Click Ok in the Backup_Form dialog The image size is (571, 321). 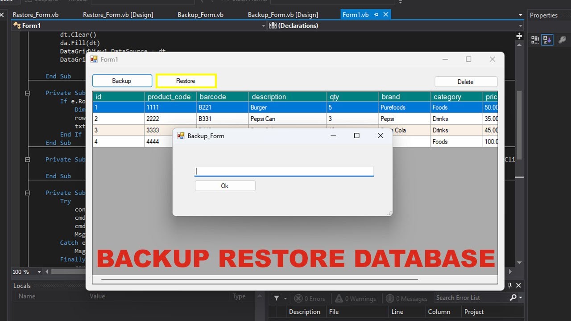(225, 186)
